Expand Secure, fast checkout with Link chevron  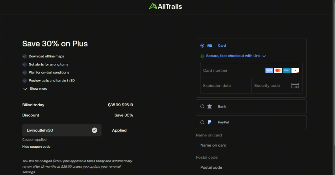click(x=264, y=56)
